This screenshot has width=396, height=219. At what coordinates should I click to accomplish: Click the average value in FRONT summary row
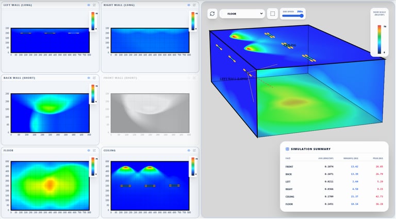(x=329, y=167)
